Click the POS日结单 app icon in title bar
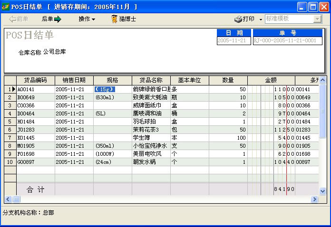 point(5,7)
